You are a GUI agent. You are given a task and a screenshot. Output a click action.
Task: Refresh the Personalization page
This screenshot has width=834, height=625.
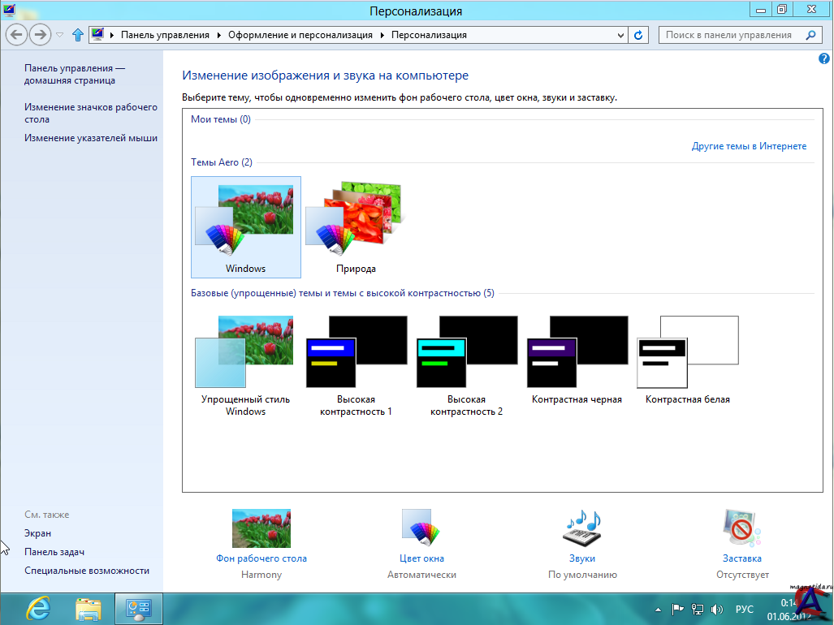click(x=638, y=35)
